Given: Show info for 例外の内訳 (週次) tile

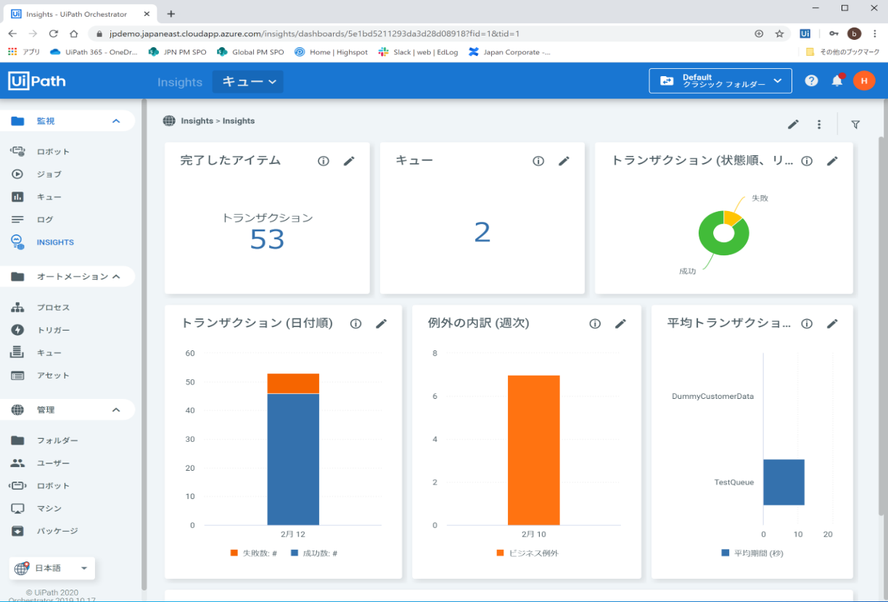Looking at the screenshot, I should 595,323.
